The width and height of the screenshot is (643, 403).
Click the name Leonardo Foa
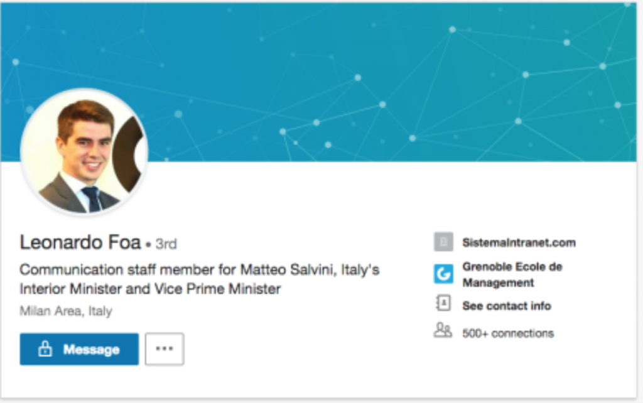tap(80, 242)
